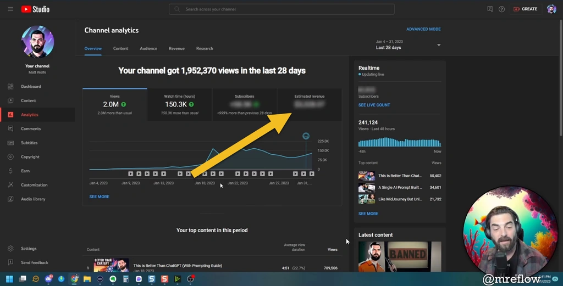Click the Google Chrome taskbar icon
Image resolution: width=563 pixels, height=286 pixels.
coord(74,279)
